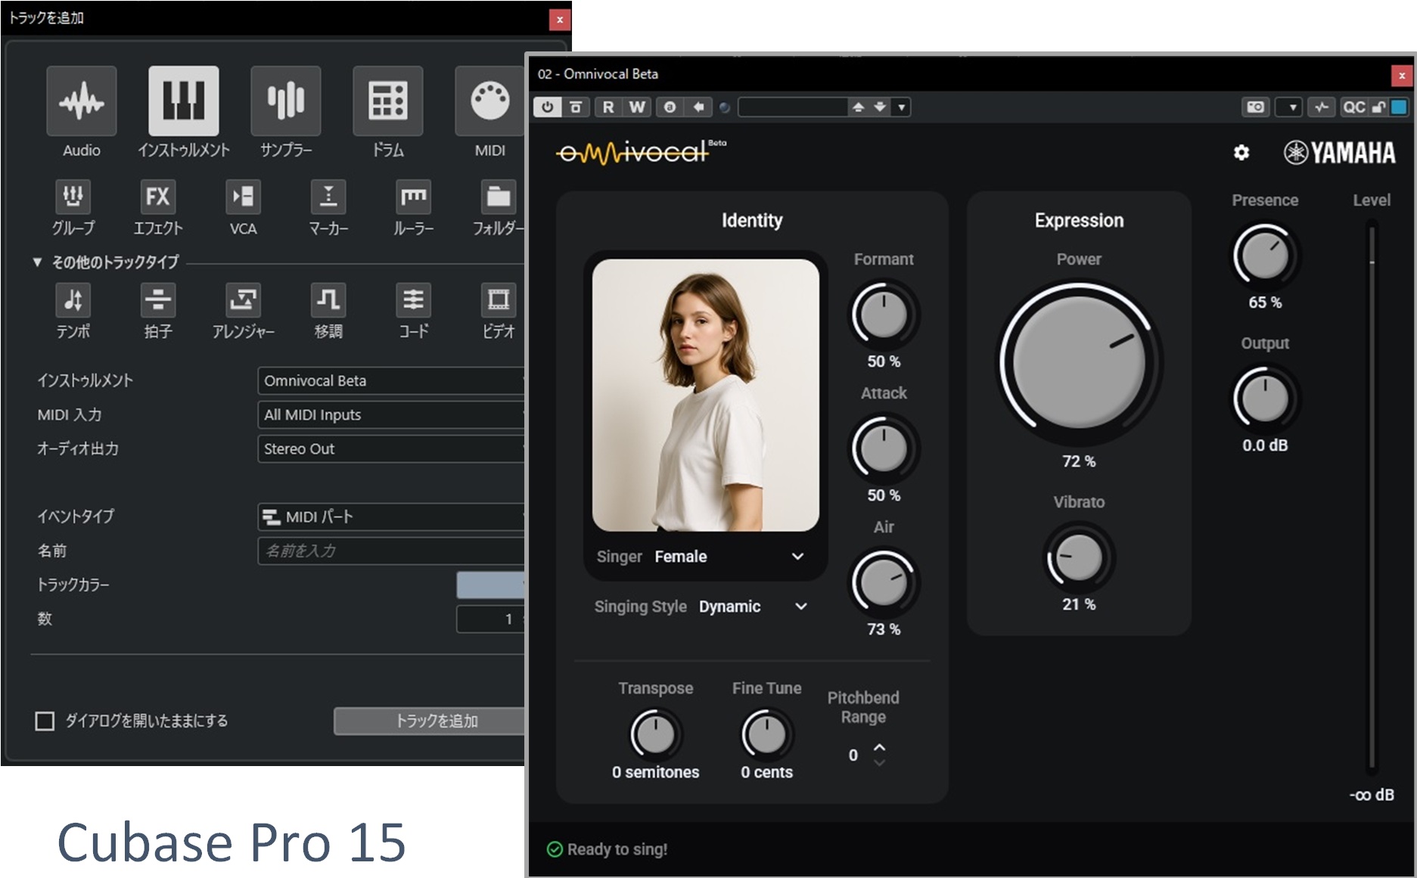1417x878 pixels.
Task: Toggle the plugin power activate button
Action: click(x=547, y=107)
